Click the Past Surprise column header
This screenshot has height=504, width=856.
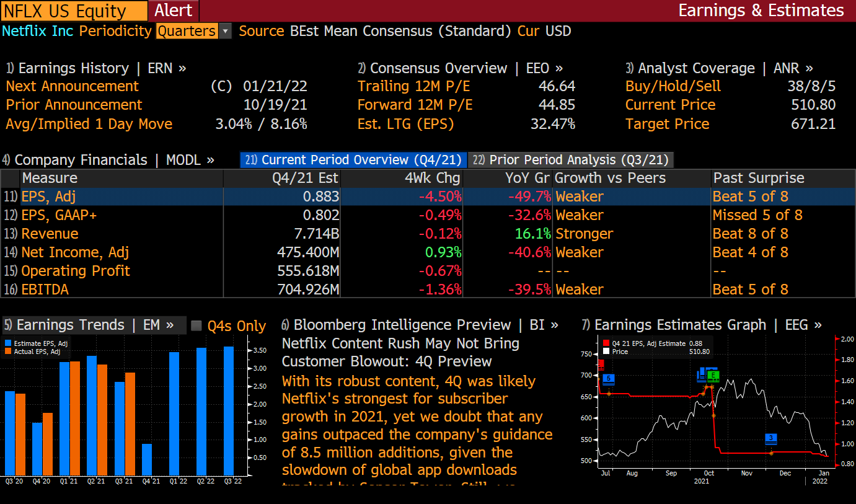click(x=783, y=179)
